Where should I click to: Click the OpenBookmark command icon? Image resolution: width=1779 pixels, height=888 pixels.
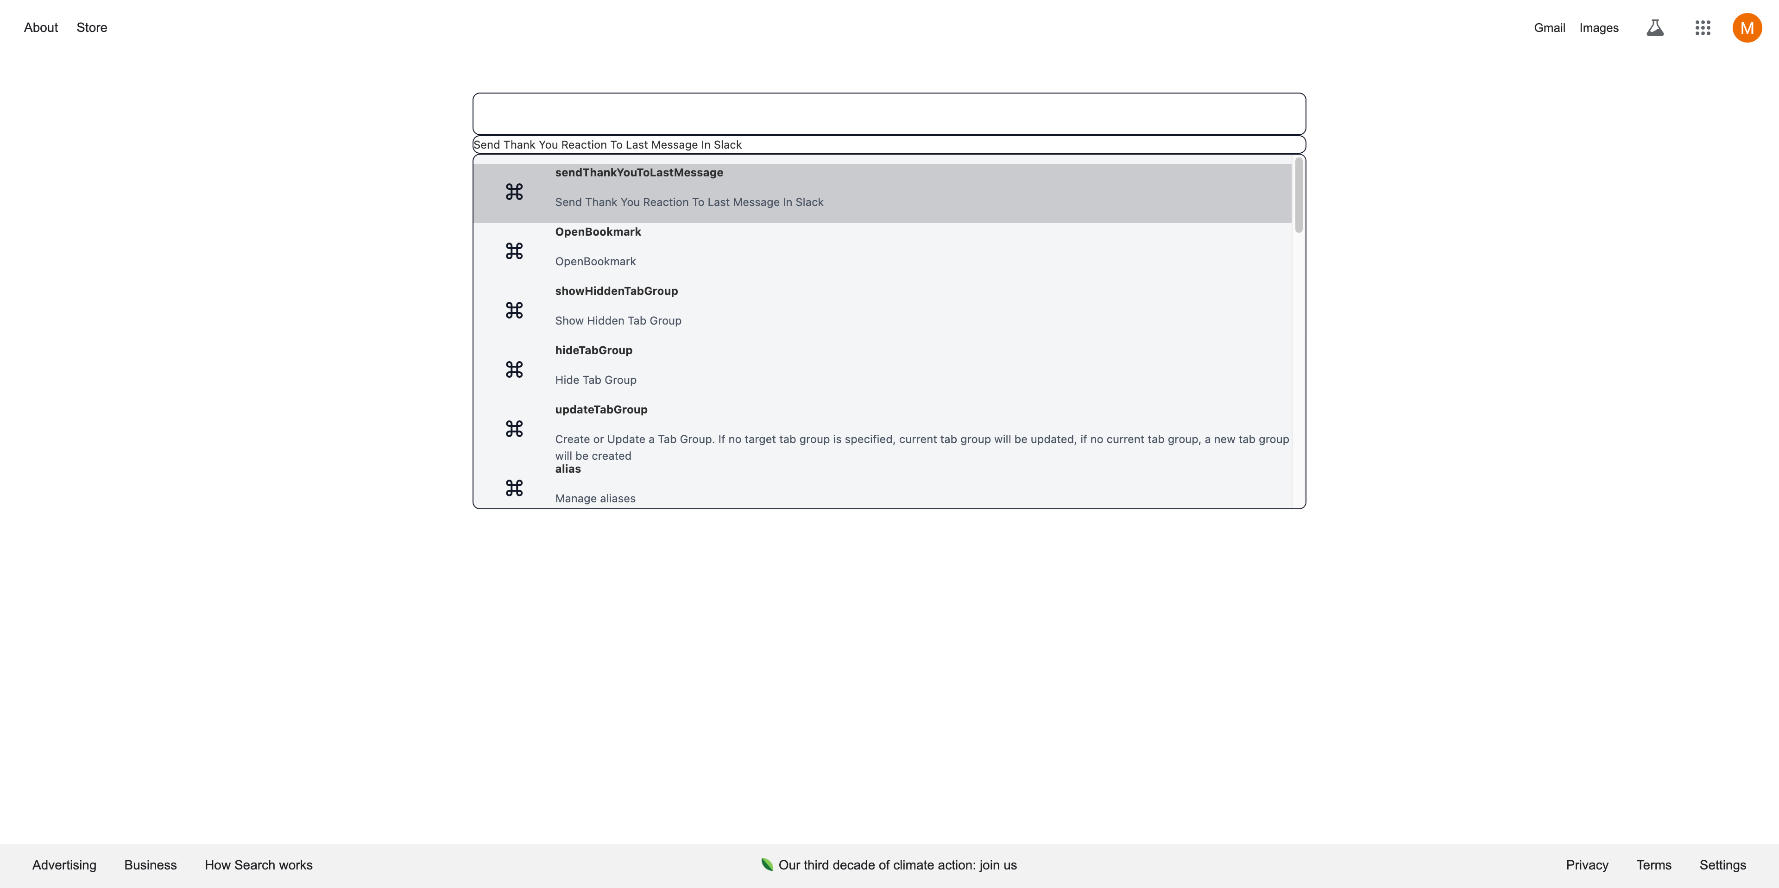pos(514,250)
